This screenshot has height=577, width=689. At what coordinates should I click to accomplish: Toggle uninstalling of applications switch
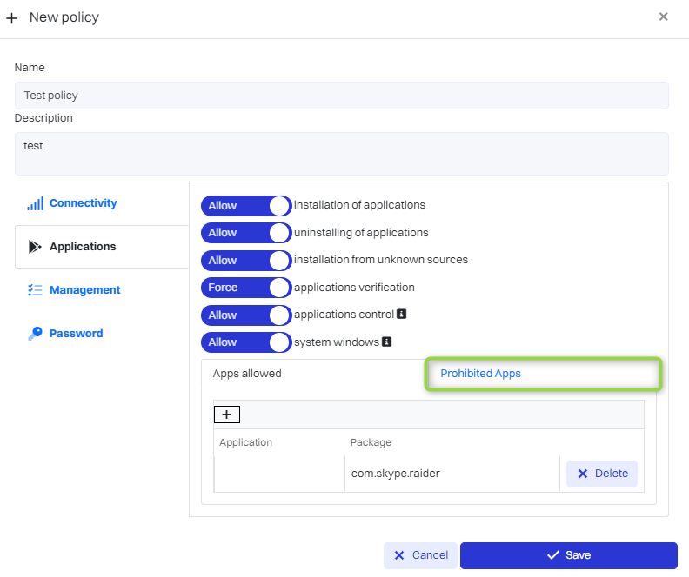coord(246,233)
